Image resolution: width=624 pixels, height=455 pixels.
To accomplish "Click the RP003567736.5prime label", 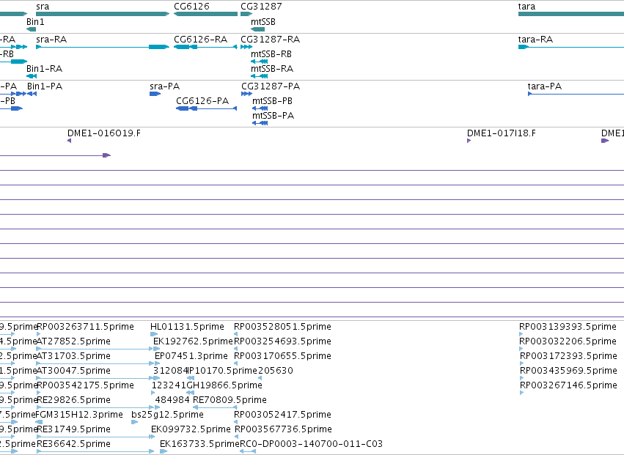I will pos(283,429).
